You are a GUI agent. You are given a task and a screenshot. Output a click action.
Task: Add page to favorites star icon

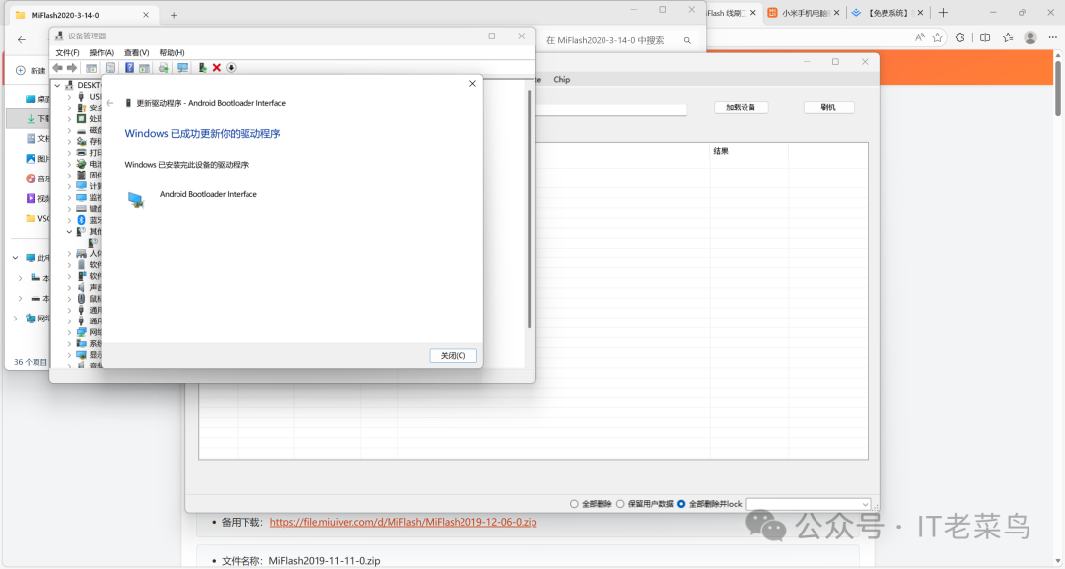[938, 38]
